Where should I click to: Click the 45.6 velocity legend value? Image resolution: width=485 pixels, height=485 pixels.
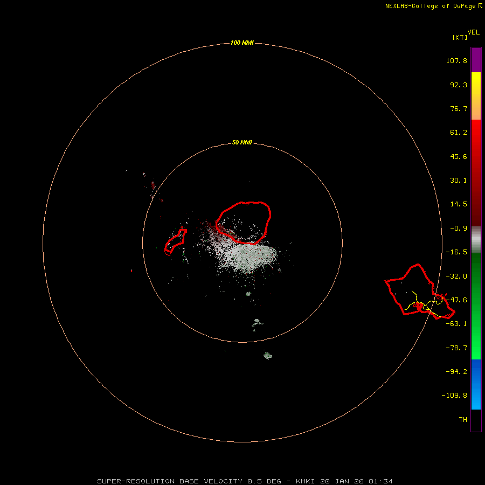[459, 156]
